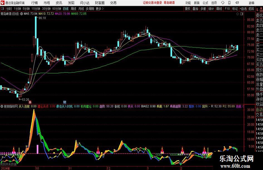Add stock via +自选 button
This screenshot has height=170, width=263.
243,9
